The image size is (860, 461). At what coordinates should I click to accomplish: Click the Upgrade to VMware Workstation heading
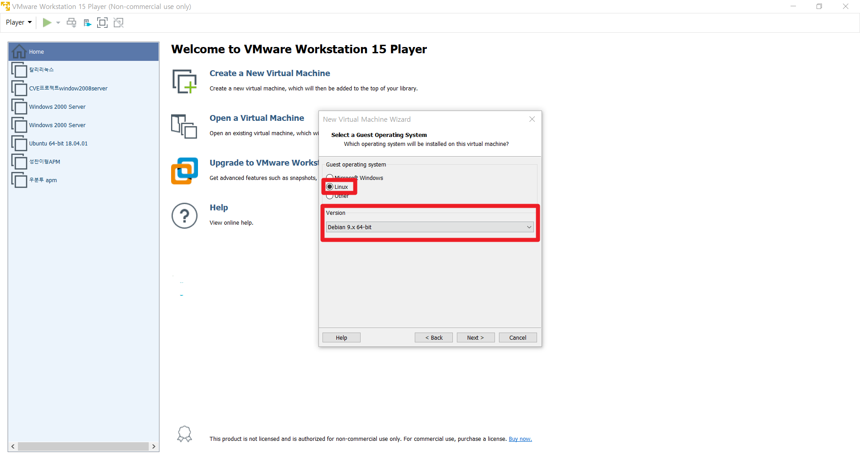click(264, 163)
